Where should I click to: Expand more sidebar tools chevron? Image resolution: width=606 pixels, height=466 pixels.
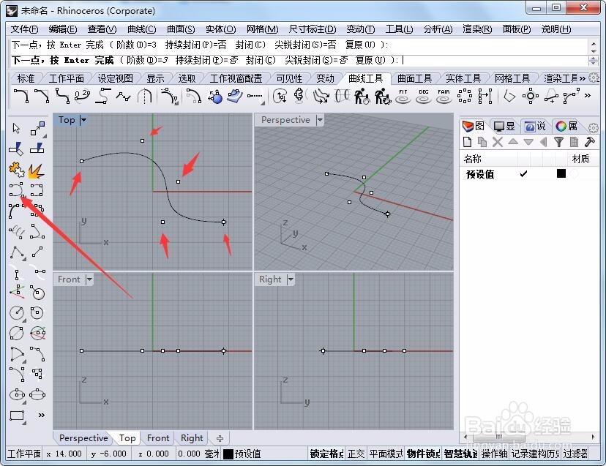(41, 416)
